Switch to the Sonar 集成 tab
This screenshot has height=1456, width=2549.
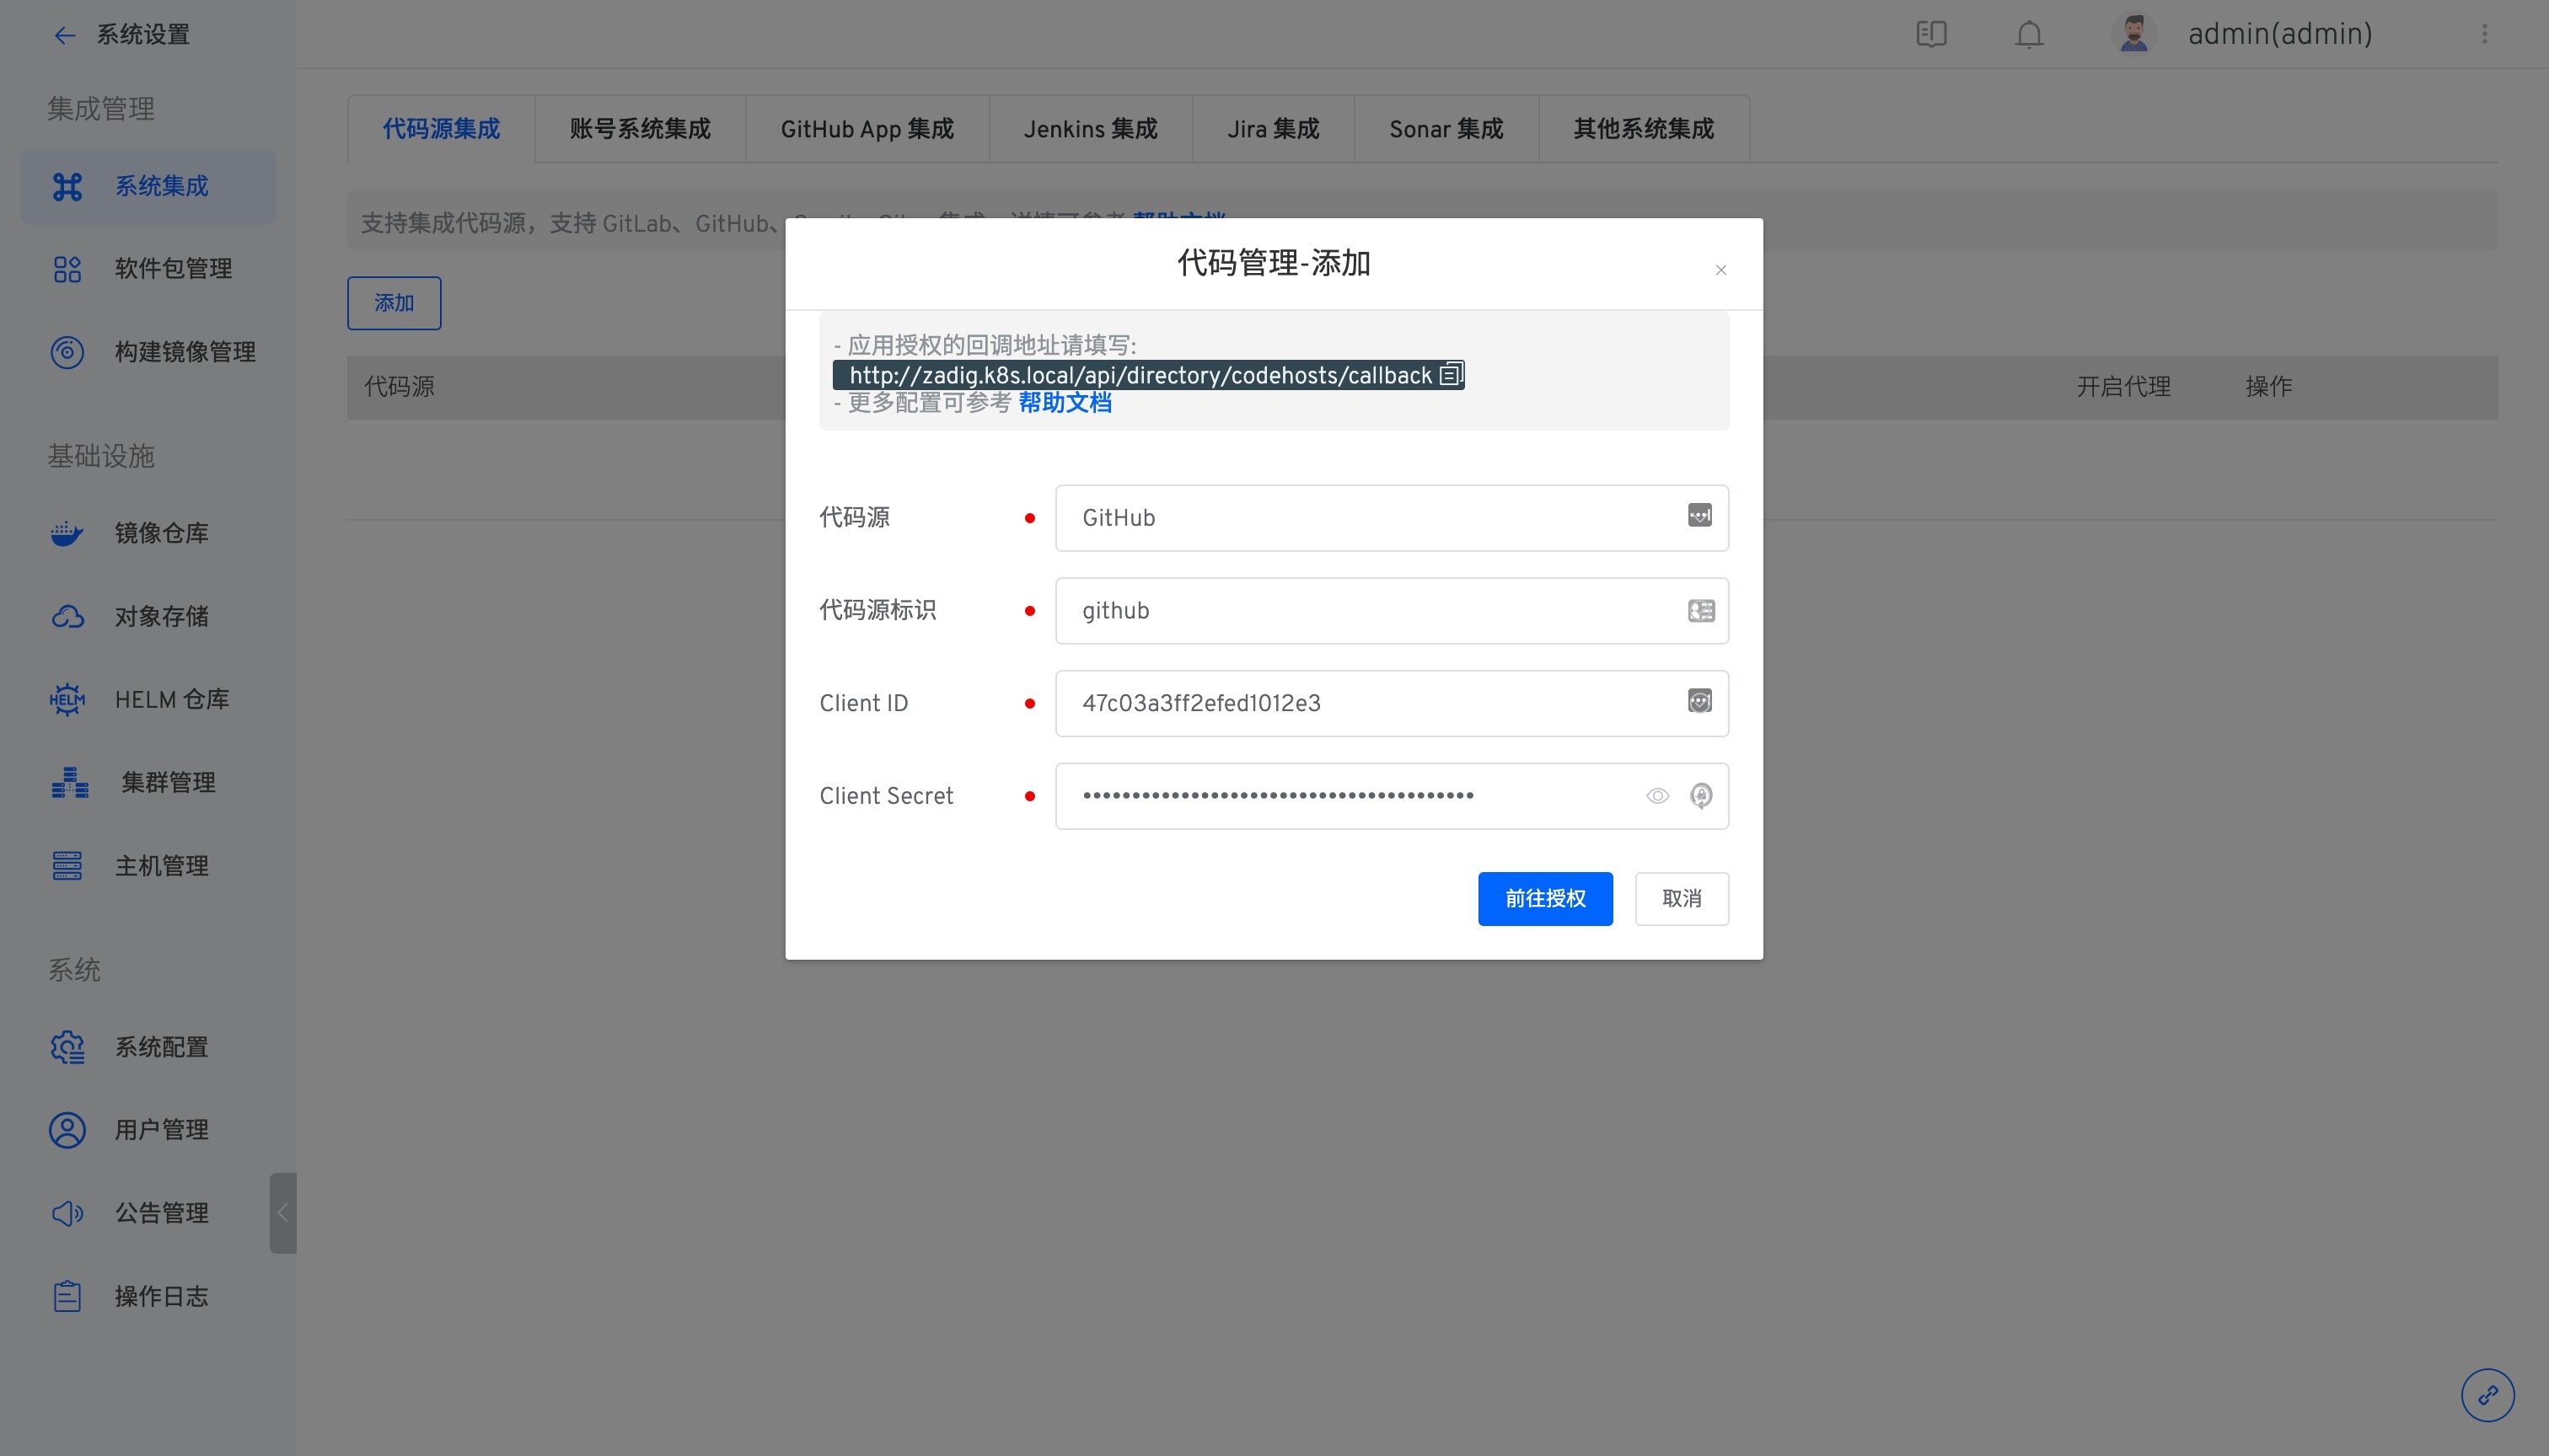click(x=1446, y=129)
